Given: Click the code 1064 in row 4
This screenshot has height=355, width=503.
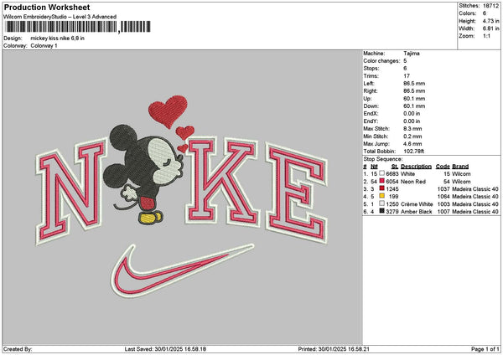Looking at the screenshot, I should tap(443, 197).
